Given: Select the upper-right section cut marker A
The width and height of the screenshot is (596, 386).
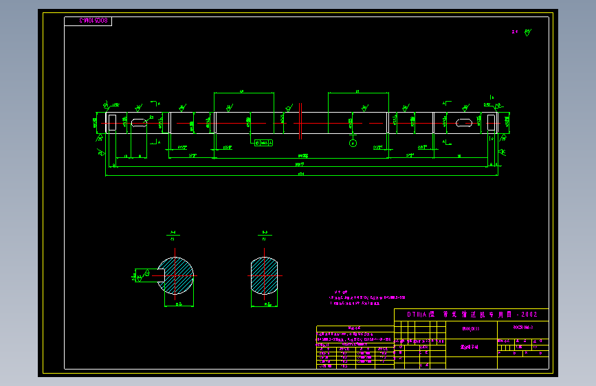Looking at the screenshot, I should pyautogui.click(x=447, y=103).
